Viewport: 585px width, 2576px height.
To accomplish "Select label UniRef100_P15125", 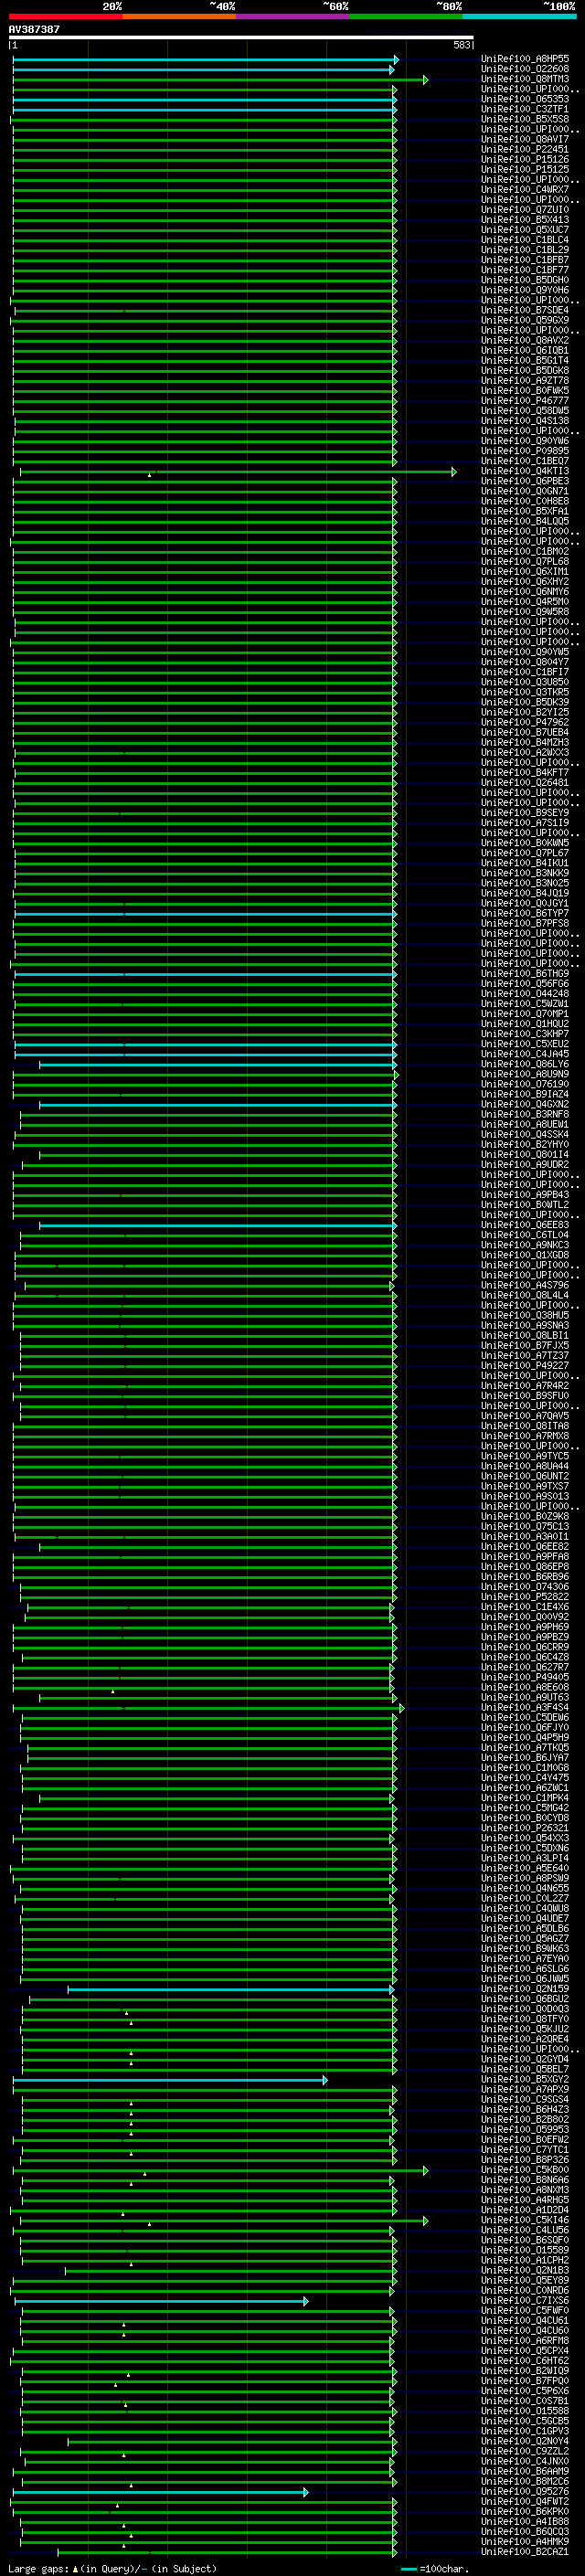I will (x=525, y=169).
